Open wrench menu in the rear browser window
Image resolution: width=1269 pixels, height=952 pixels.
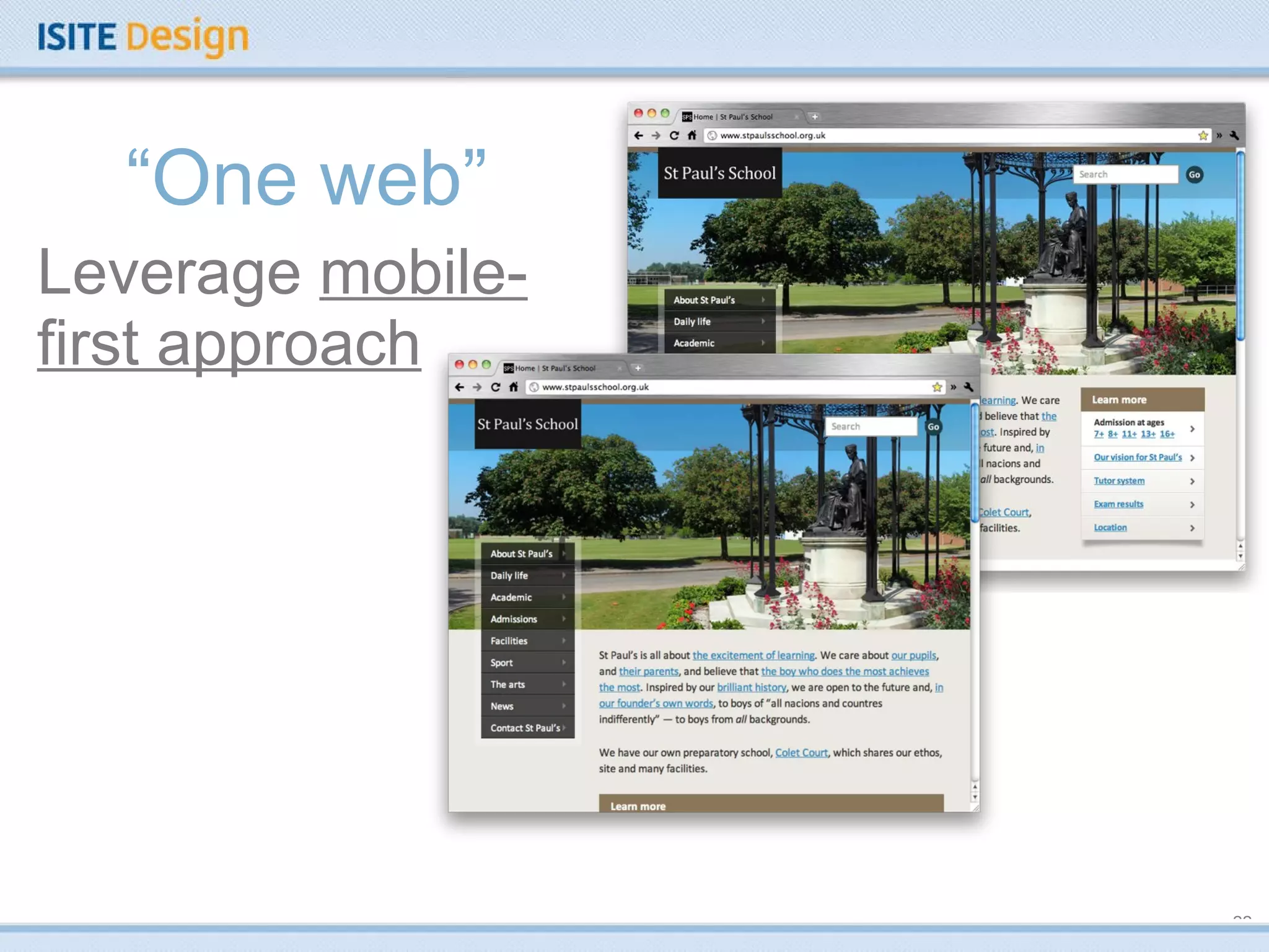[1234, 135]
